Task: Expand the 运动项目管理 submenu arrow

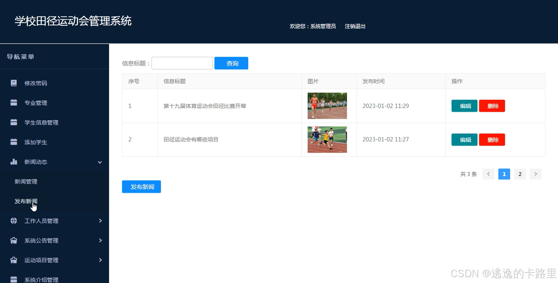Action: (100, 260)
